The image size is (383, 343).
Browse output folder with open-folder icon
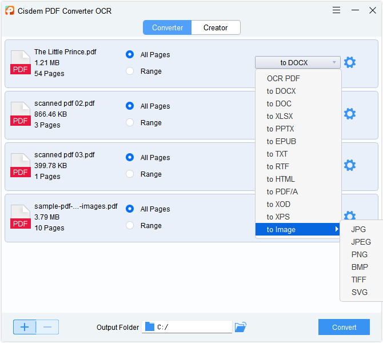point(241,327)
